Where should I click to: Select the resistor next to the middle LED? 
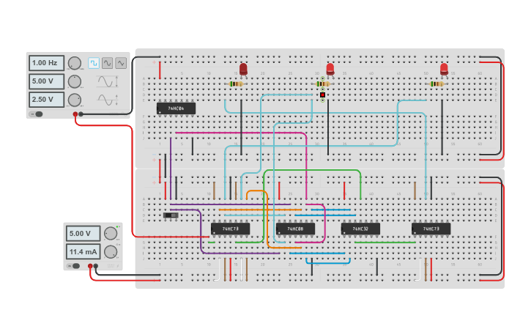[x=322, y=84]
